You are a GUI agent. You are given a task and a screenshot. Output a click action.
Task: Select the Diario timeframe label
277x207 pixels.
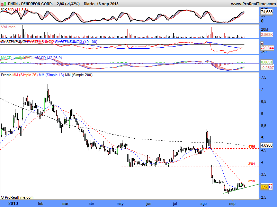coord(89,4)
